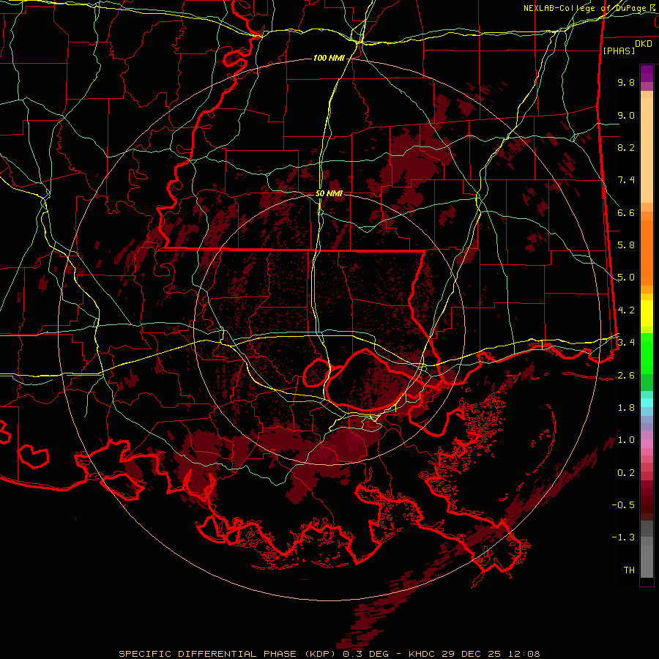Click the 100 NMI range ring label

pos(329,58)
